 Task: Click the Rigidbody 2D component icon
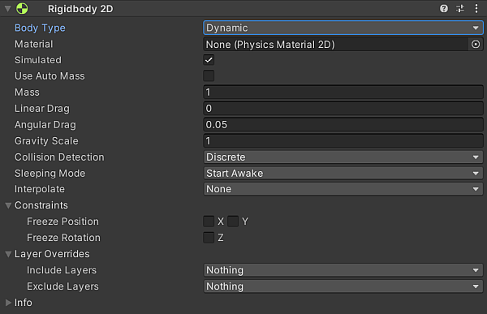point(22,8)
